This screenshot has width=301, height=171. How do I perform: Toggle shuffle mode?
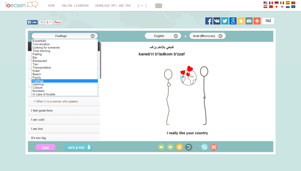[213, 147]
